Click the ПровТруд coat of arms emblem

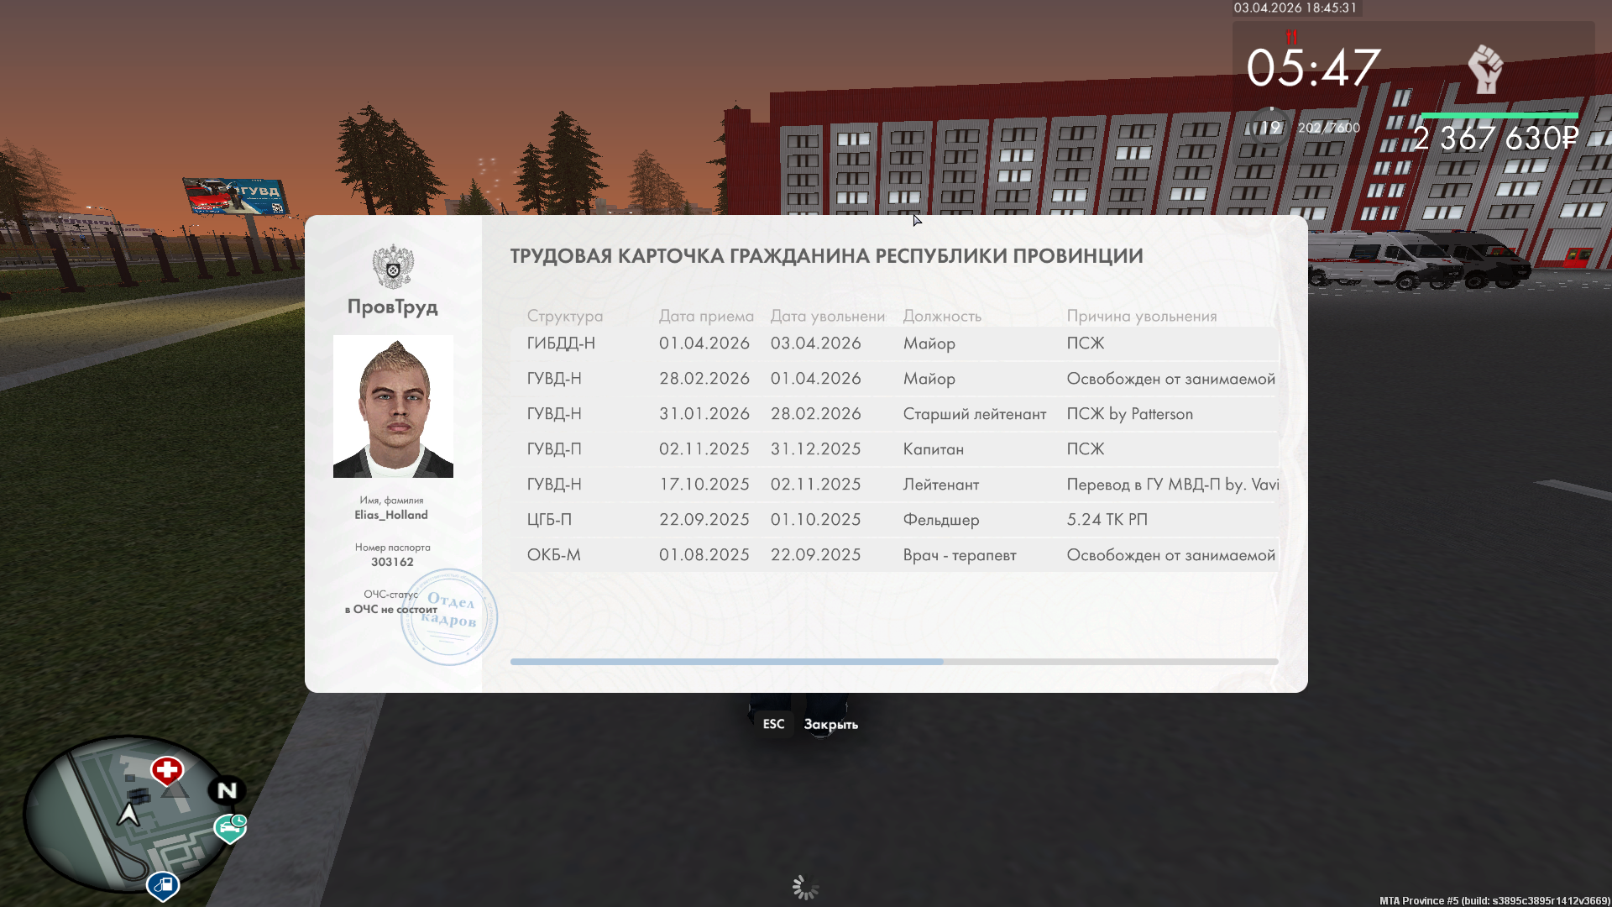click(x=393, y=267)
